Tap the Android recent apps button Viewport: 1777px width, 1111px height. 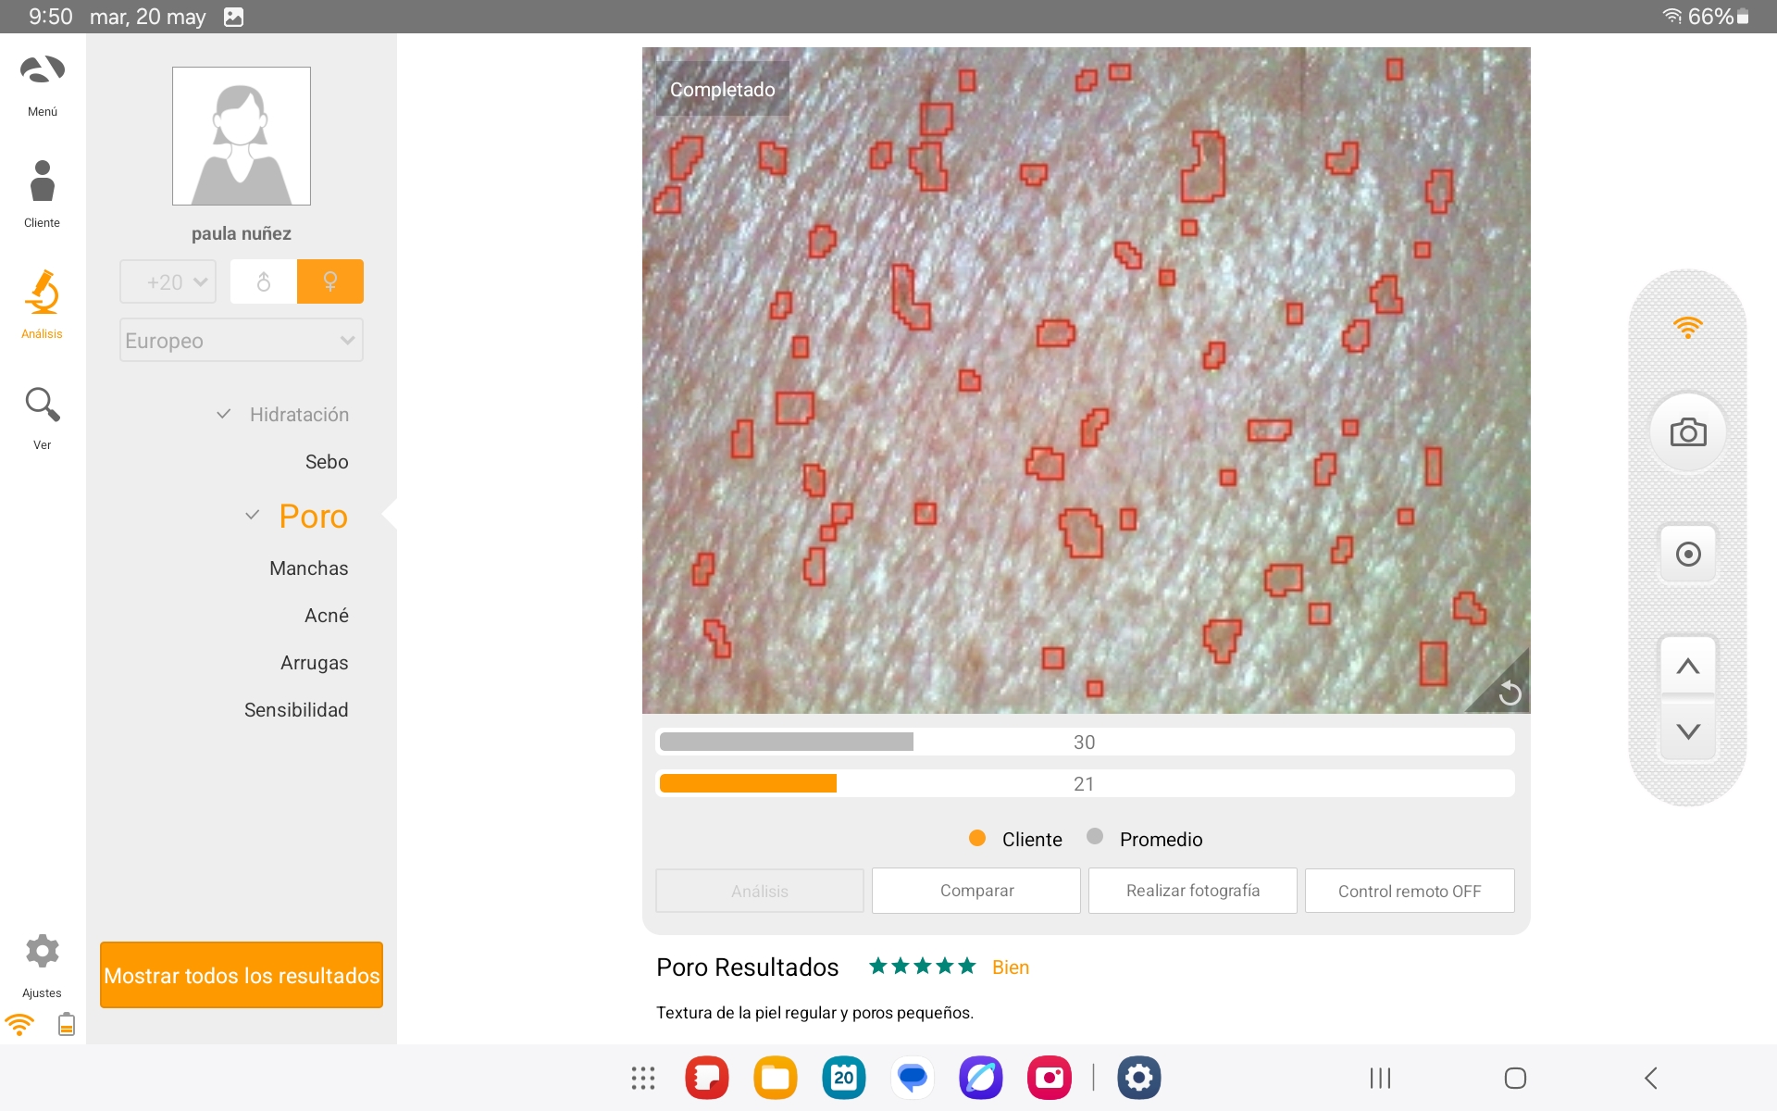[1380, 1078]
